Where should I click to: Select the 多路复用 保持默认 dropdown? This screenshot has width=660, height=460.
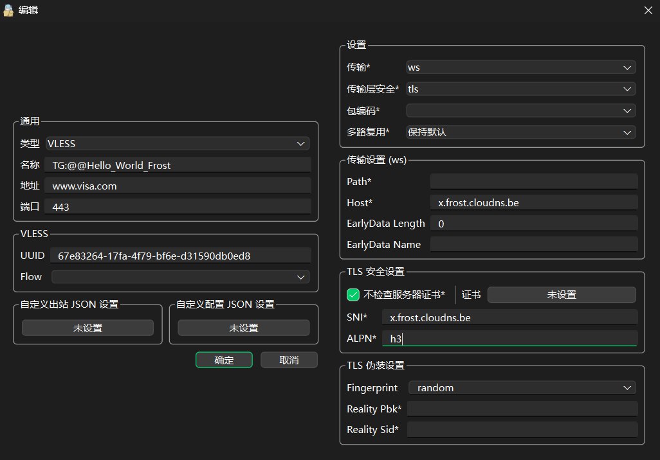coord(520,132)
